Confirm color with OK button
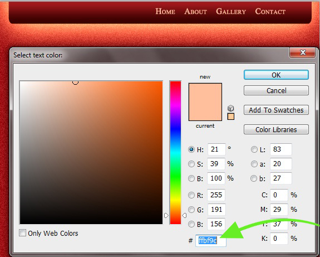 pyautogui.click(x=276, y=75)
